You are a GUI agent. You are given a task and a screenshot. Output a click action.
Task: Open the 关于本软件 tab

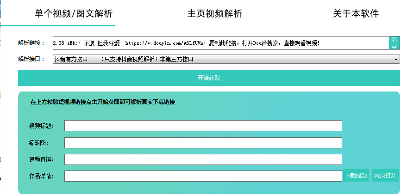click(x=356, y=13)
